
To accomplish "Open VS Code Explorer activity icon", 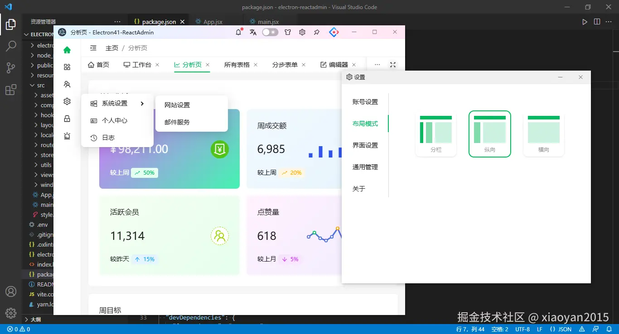I will [11, 24].
